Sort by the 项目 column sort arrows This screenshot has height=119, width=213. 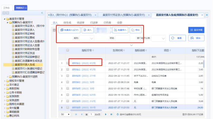[x=170, y=50]
